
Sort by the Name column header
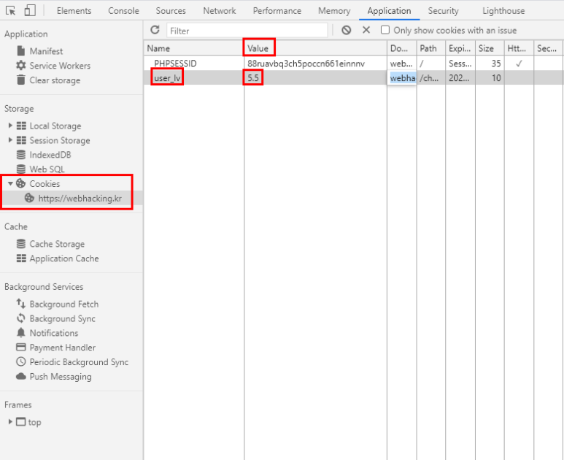tap(194, 48)
